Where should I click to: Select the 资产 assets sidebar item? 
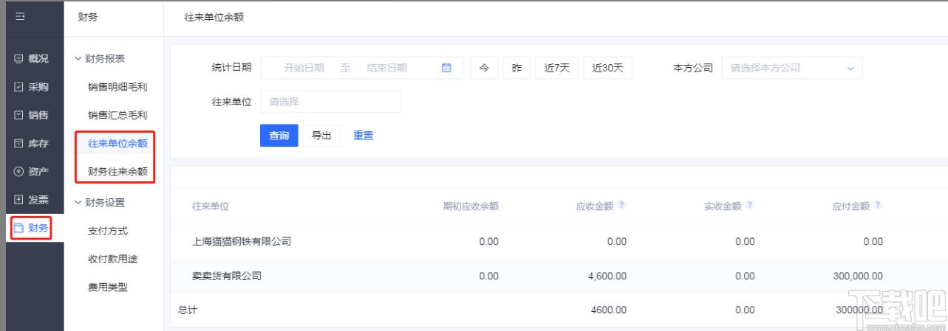(x=32, y=172)
